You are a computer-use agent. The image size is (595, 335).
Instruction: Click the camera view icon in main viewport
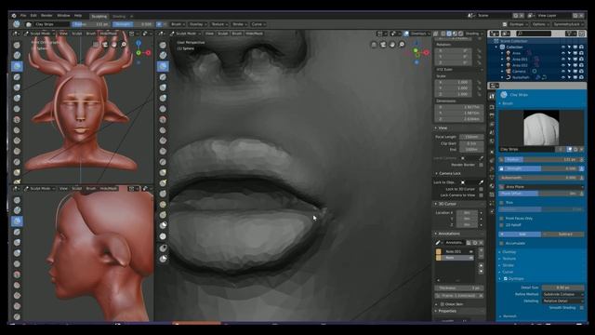click(383, 45)
